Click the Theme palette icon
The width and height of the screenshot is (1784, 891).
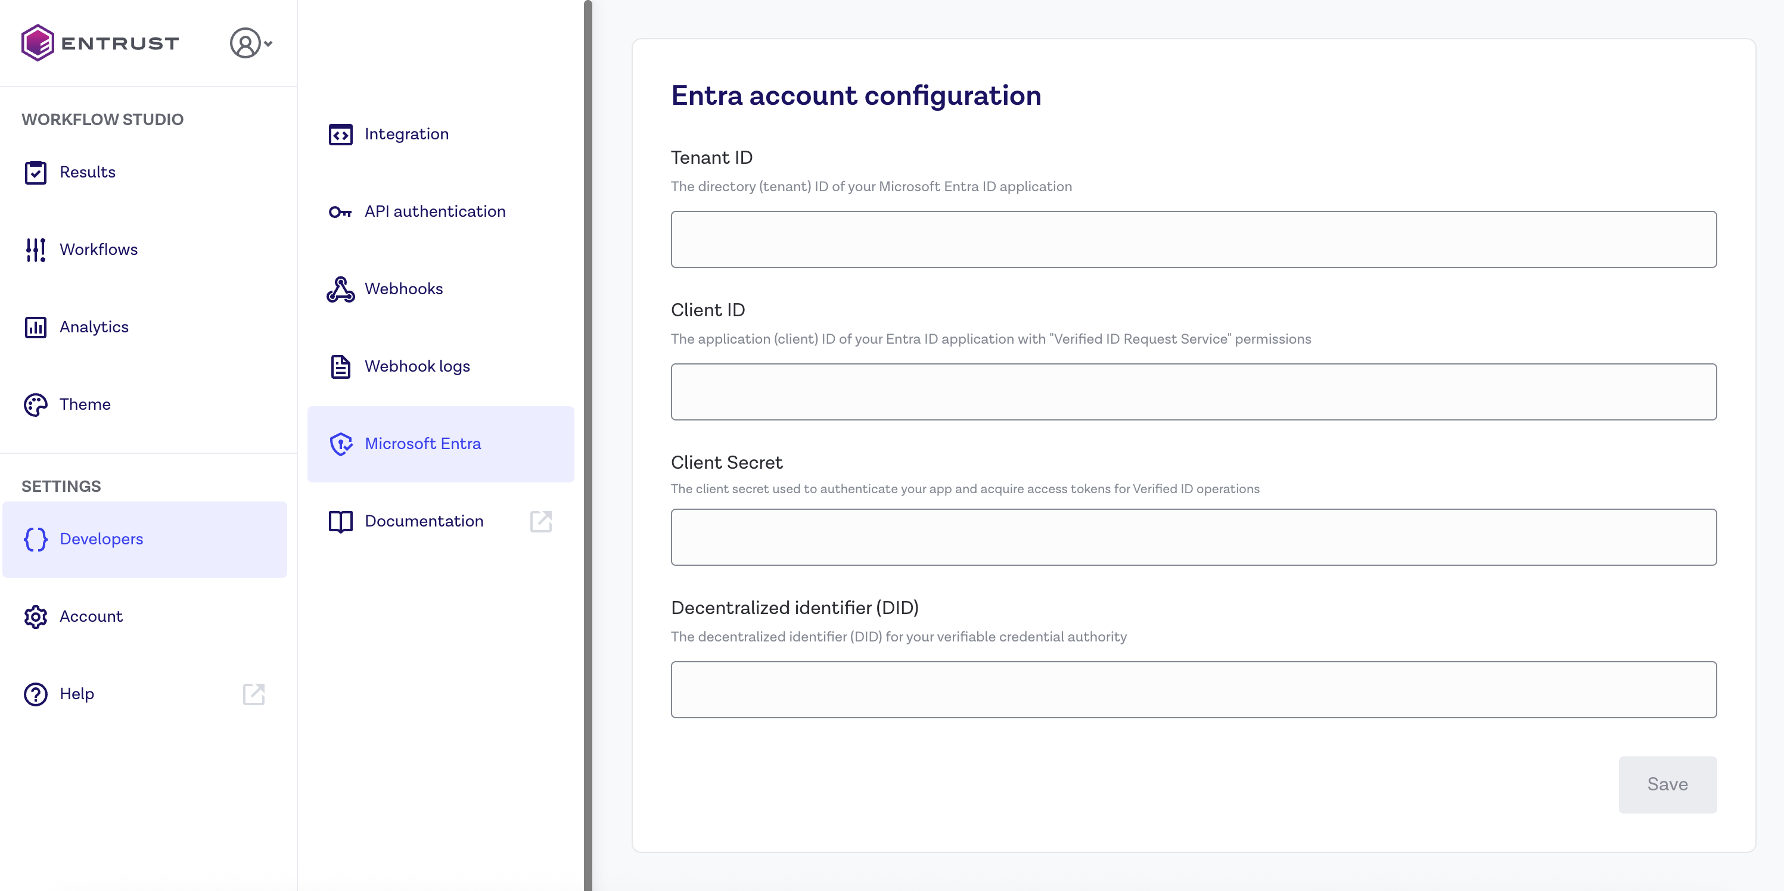(x=35, y=405)
